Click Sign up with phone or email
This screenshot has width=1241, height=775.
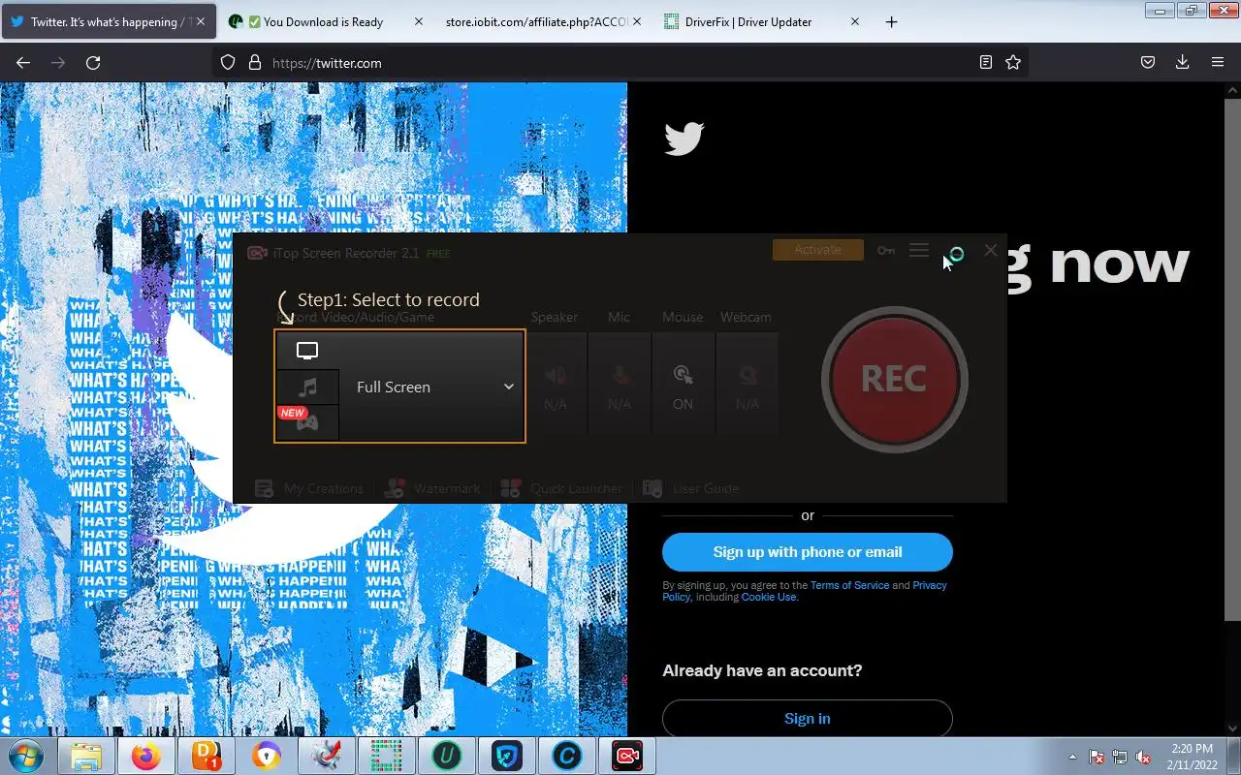(x=808, y=552)
